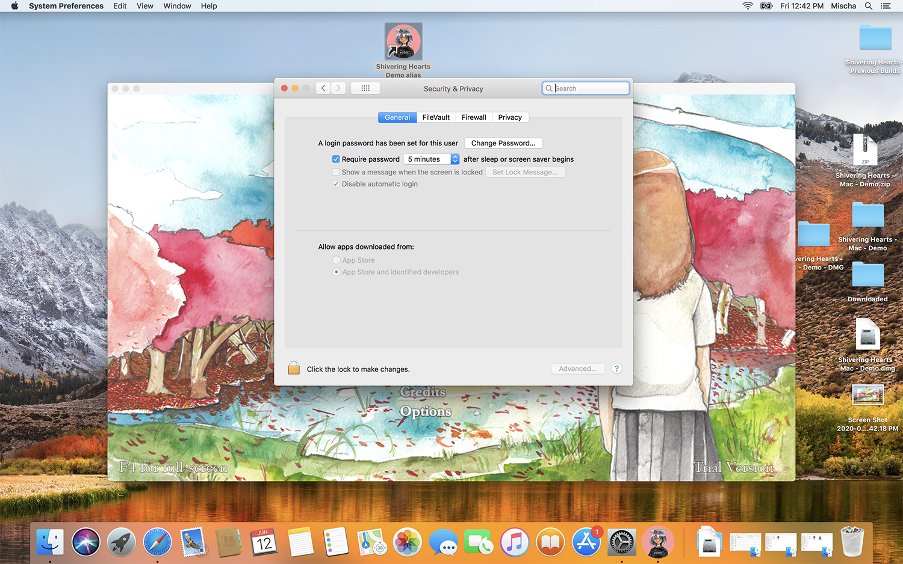Open Safari compass icon in Dock
903x564 pixels.
(x=157, y=542)
